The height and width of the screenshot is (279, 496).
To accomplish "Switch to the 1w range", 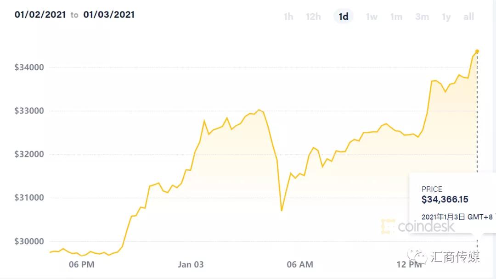I will click(371, 17).
